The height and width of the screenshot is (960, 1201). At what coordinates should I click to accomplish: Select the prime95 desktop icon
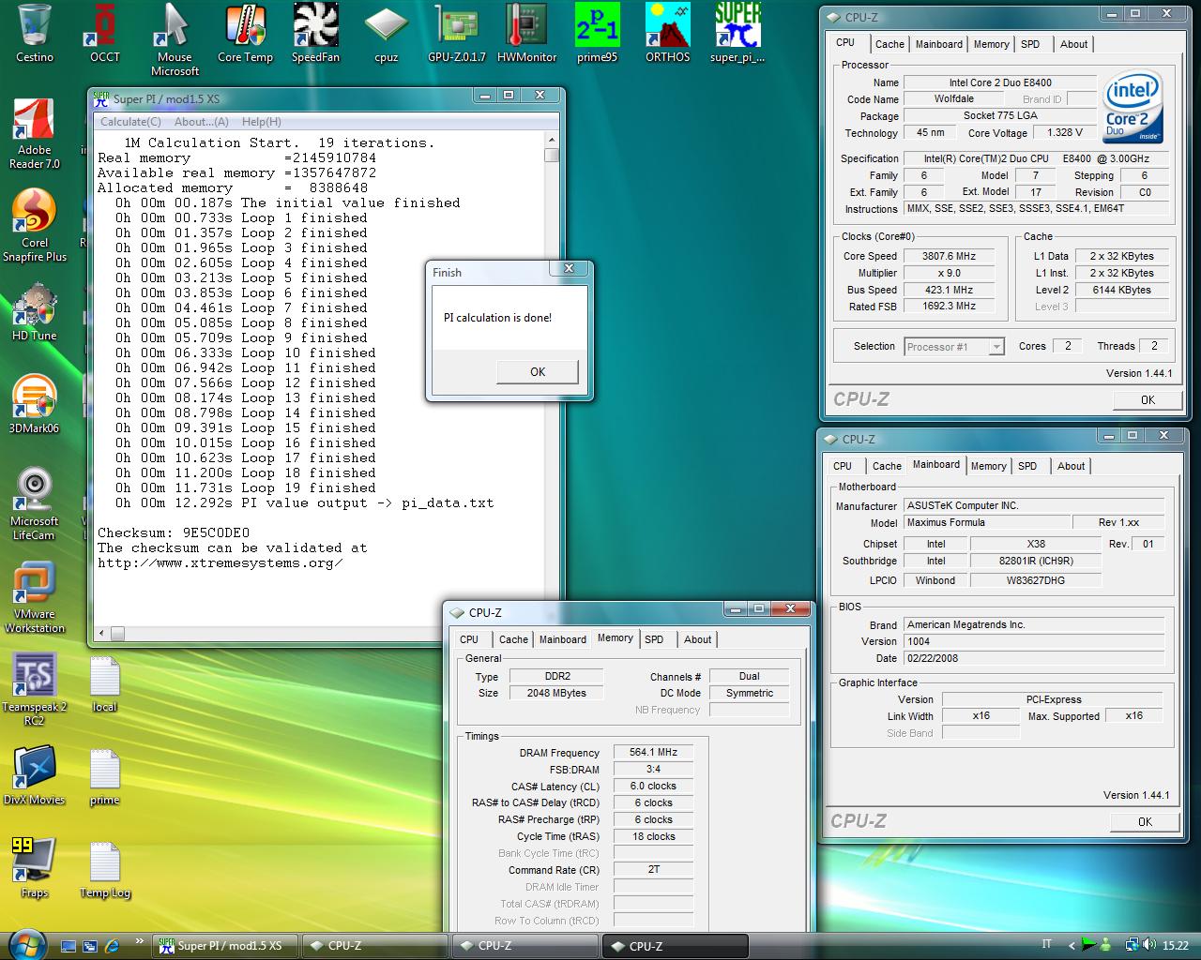coord(597,34)
